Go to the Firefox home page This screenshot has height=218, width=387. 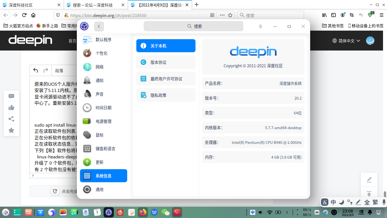pos(33,15)
